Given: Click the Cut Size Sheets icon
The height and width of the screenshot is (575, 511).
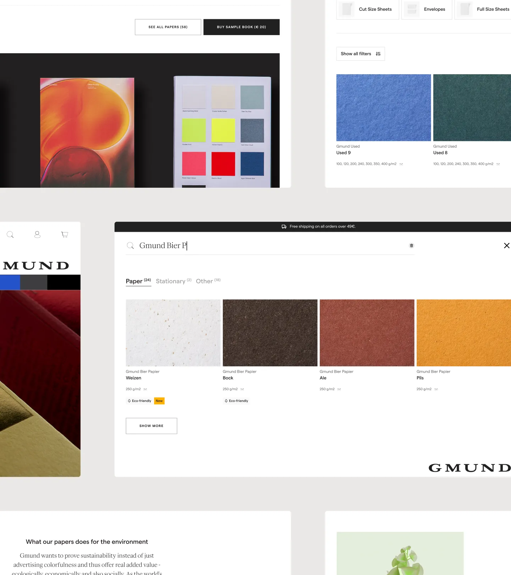Looking at the screenshot, I should tap(347, 9).
